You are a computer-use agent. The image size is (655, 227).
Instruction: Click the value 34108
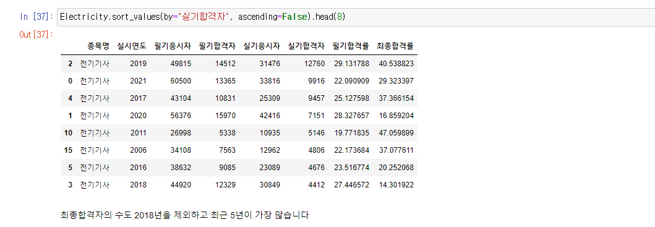point(181,150)
